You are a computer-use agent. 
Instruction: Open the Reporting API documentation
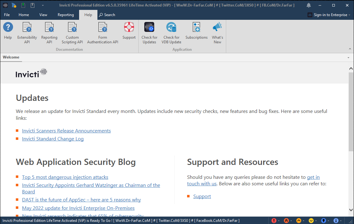click(49, 33)
